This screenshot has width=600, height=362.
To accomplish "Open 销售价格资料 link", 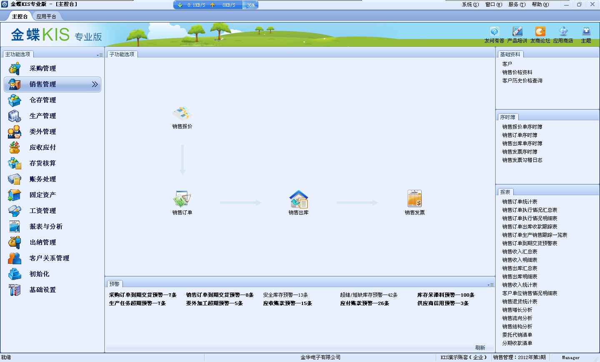I will coord(517,72).
